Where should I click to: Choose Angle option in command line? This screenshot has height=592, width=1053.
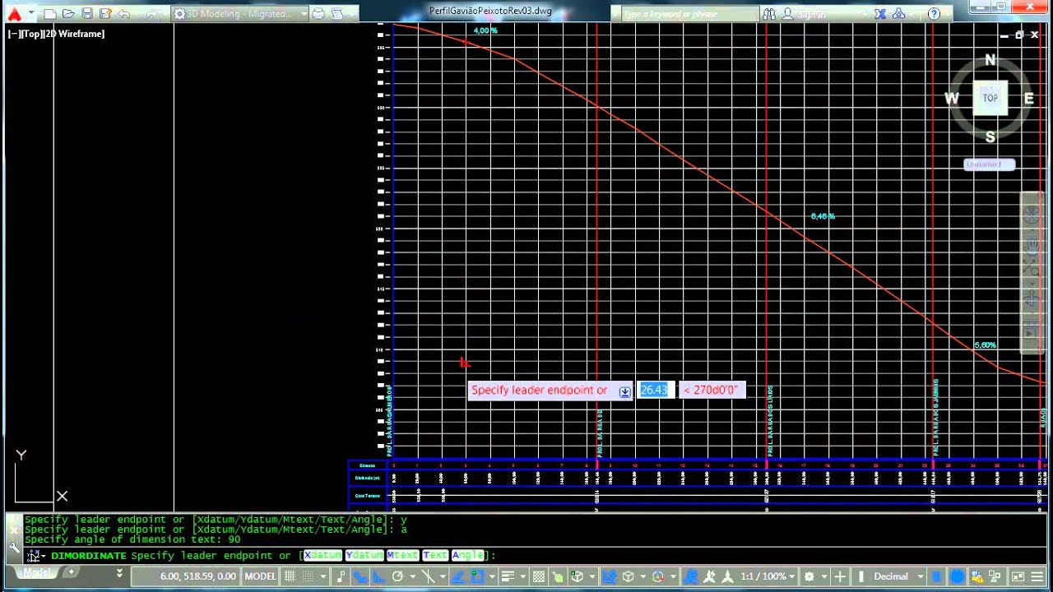[468, 556]
